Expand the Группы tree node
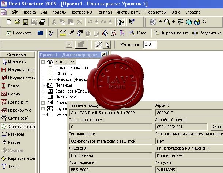The image size is (223, 173). (43, 109)
